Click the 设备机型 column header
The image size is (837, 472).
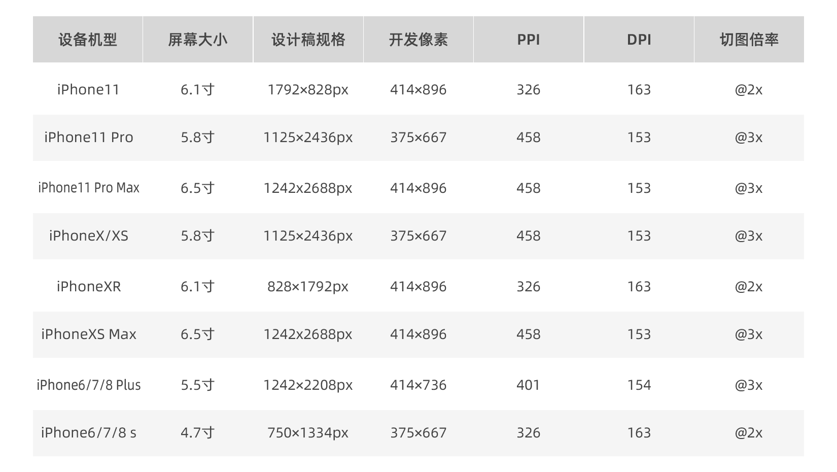88,40
